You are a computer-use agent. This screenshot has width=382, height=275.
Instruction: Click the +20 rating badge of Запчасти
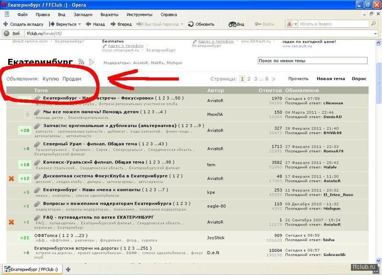[x=25, y=130]
